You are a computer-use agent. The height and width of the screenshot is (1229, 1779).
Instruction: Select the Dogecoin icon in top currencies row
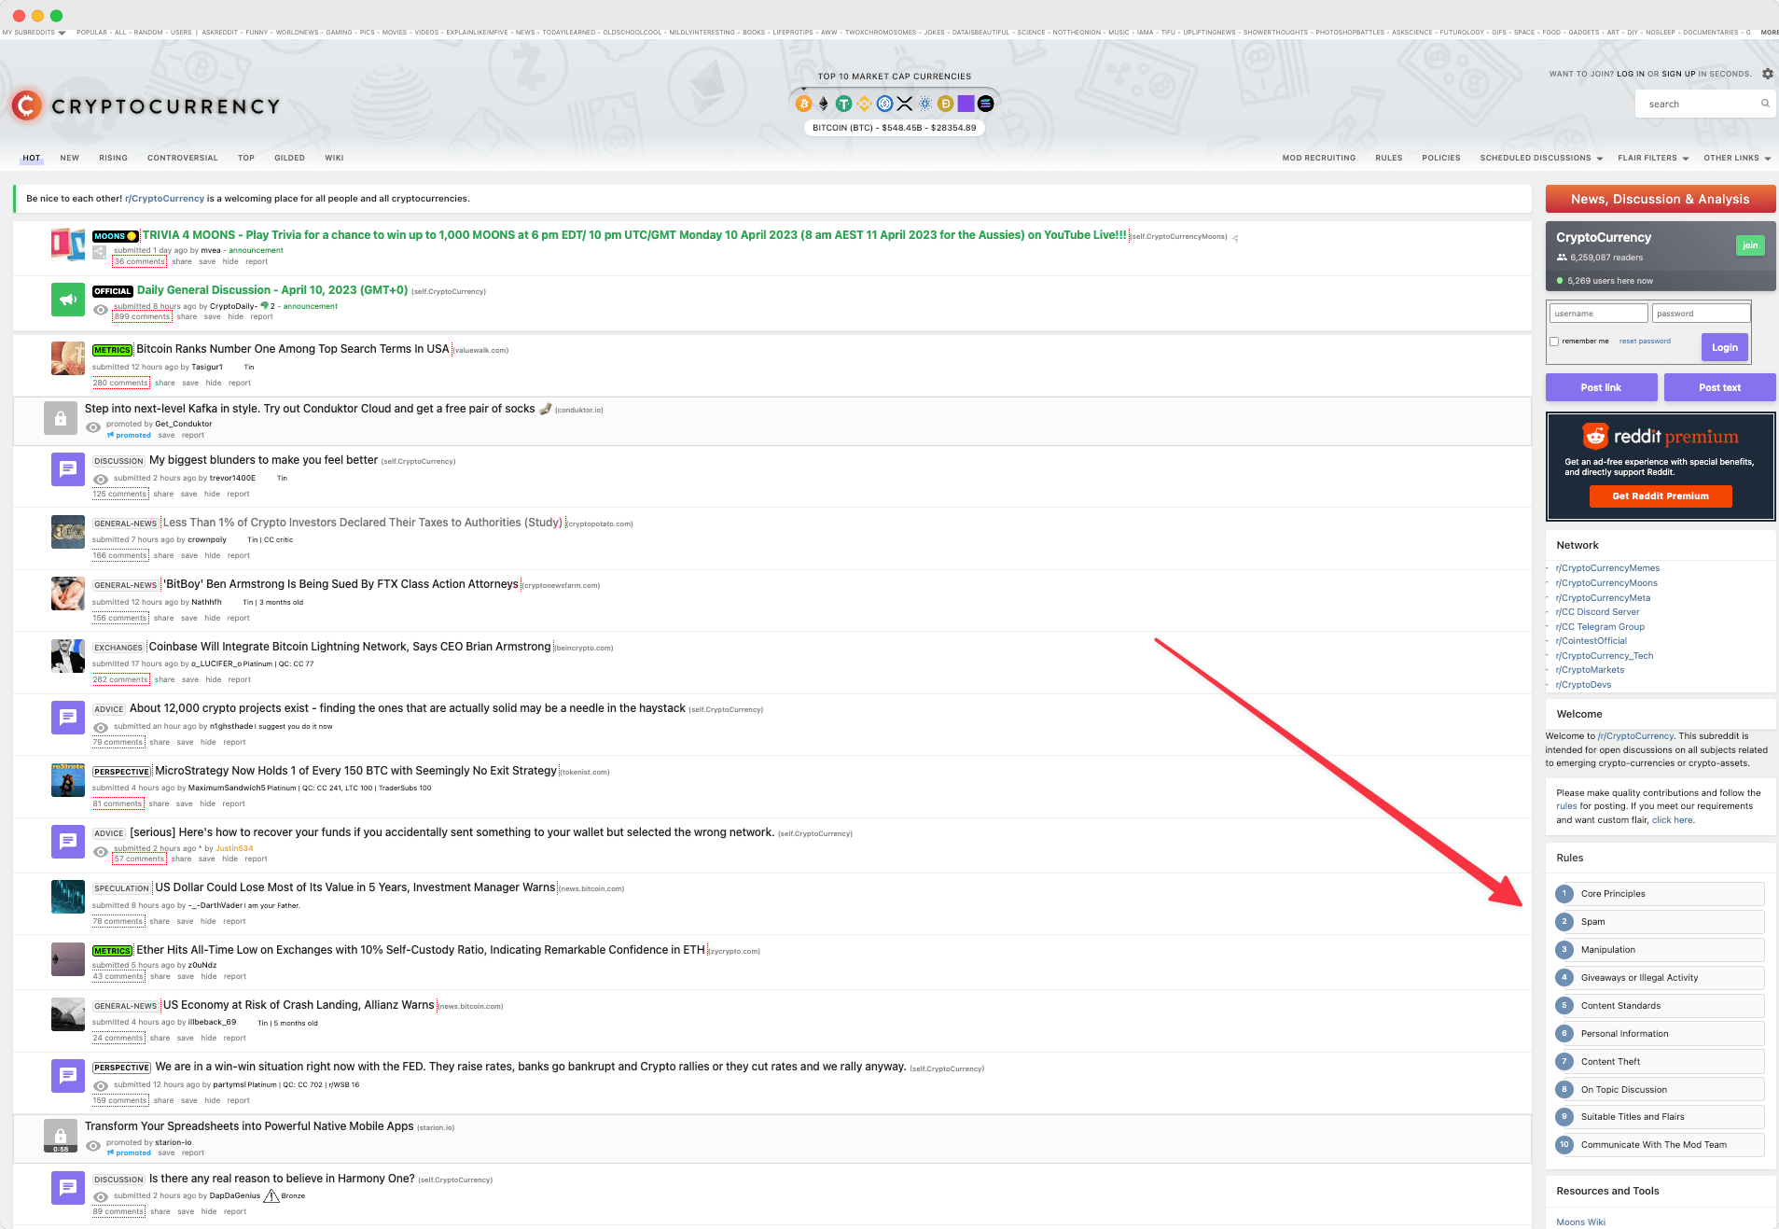[945, 104]
